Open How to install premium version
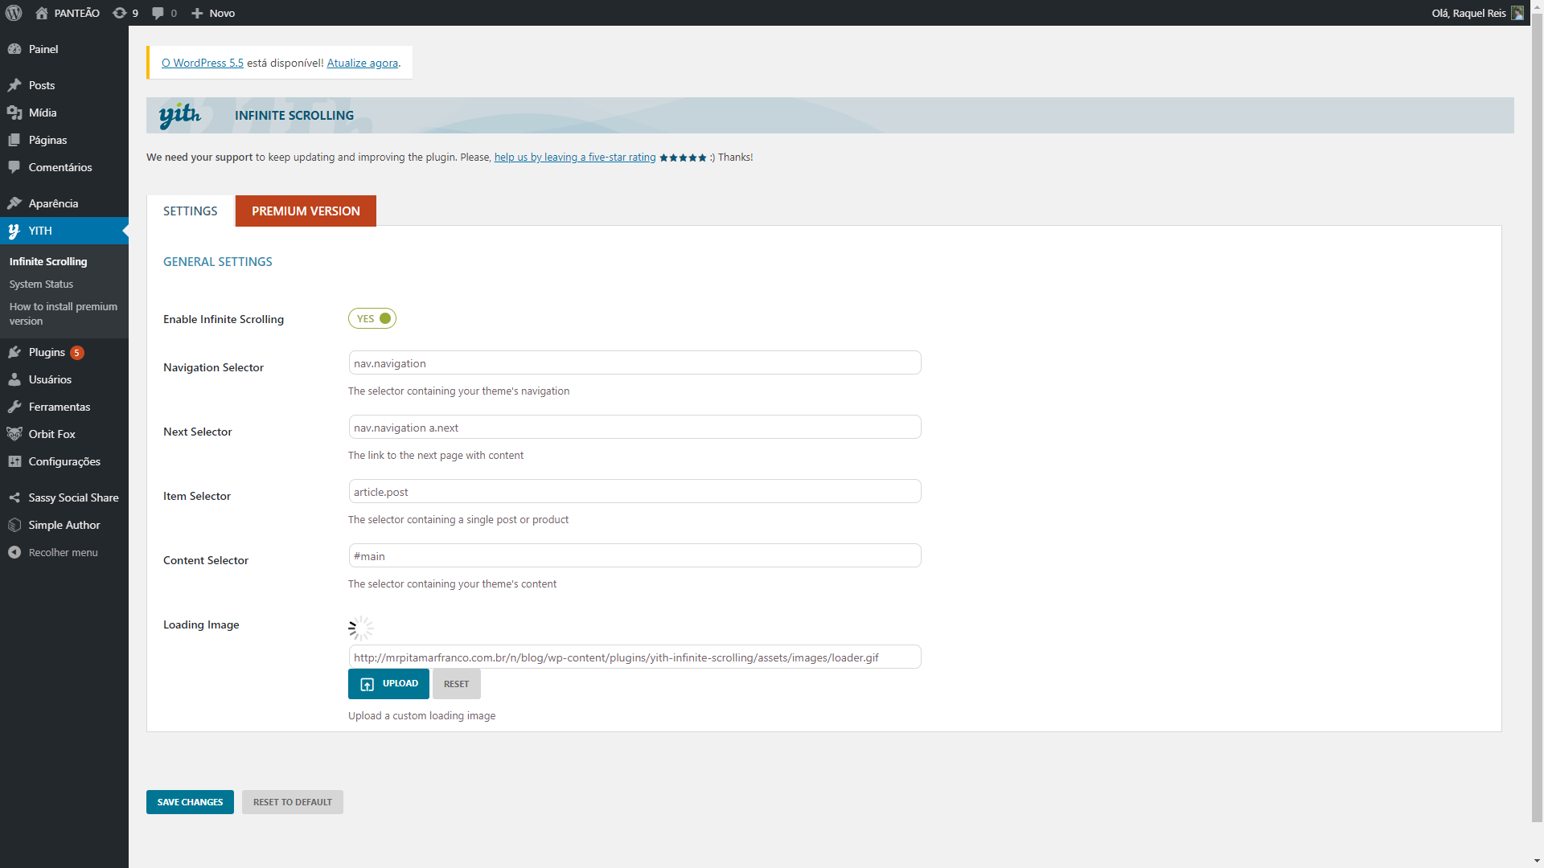This screenshot has width=1544, height=868. coord(64,313)
